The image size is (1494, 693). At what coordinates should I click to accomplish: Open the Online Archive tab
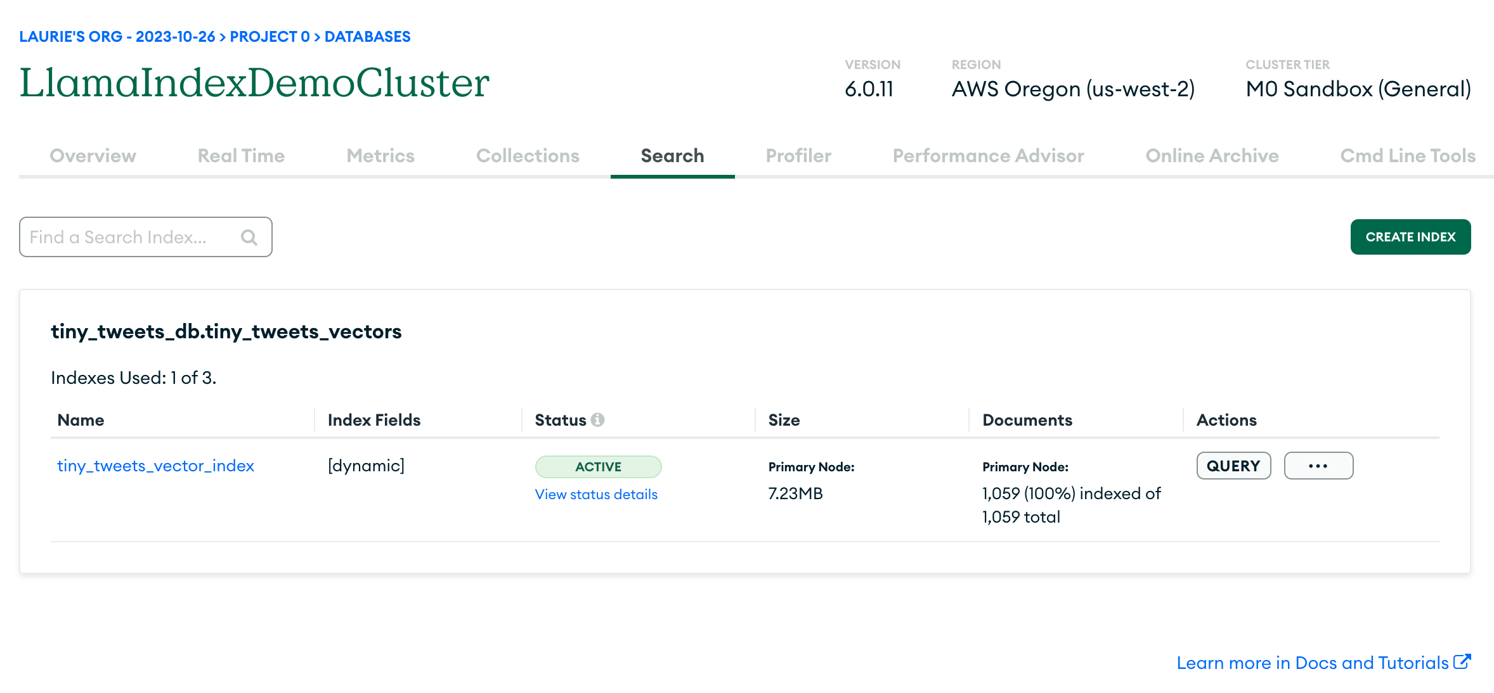pyautogui.click(x=1212, y=156)
